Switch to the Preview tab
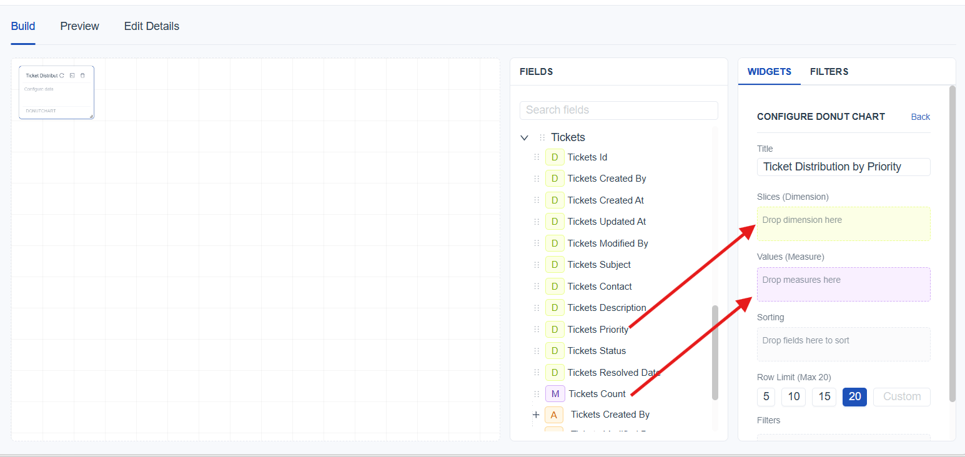Viewport: 965px width, 457px height. tap(79, 26)
